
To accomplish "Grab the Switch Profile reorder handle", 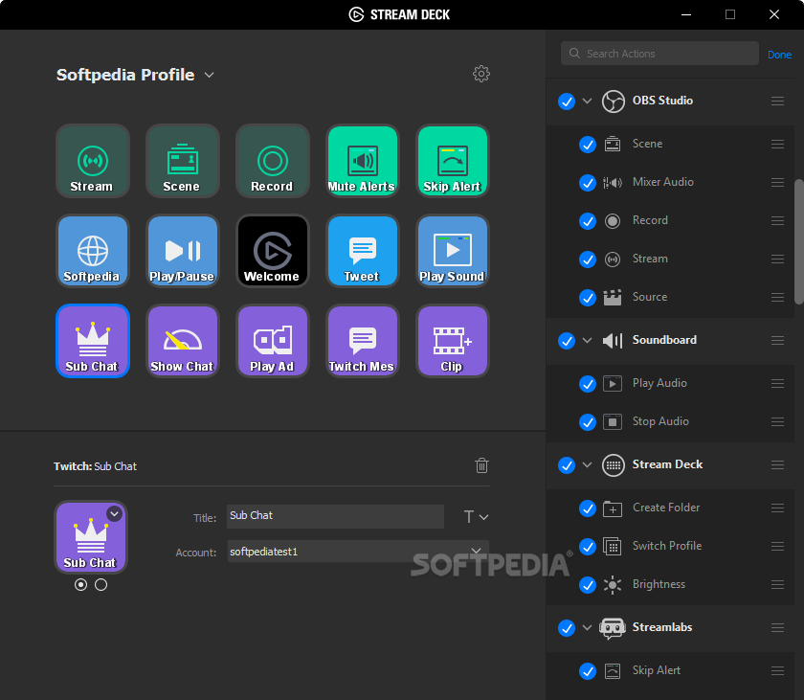I will 777,547.
